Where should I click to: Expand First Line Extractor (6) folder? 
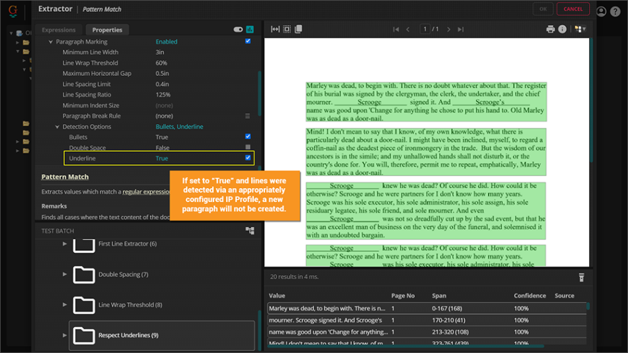(x=65, y=243)
